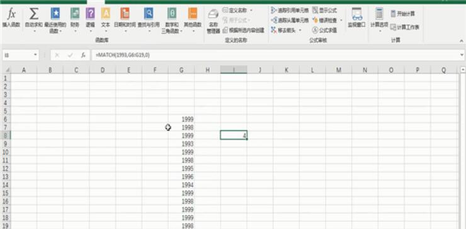
Task: Select the cell containing 1993
Action: (181, 144)
